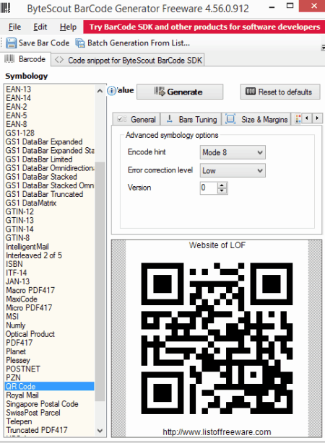The width and height of the screenshot is (325, 443).
Task: Click the code brackets icon on snippet tab
Action: (59, 60)
